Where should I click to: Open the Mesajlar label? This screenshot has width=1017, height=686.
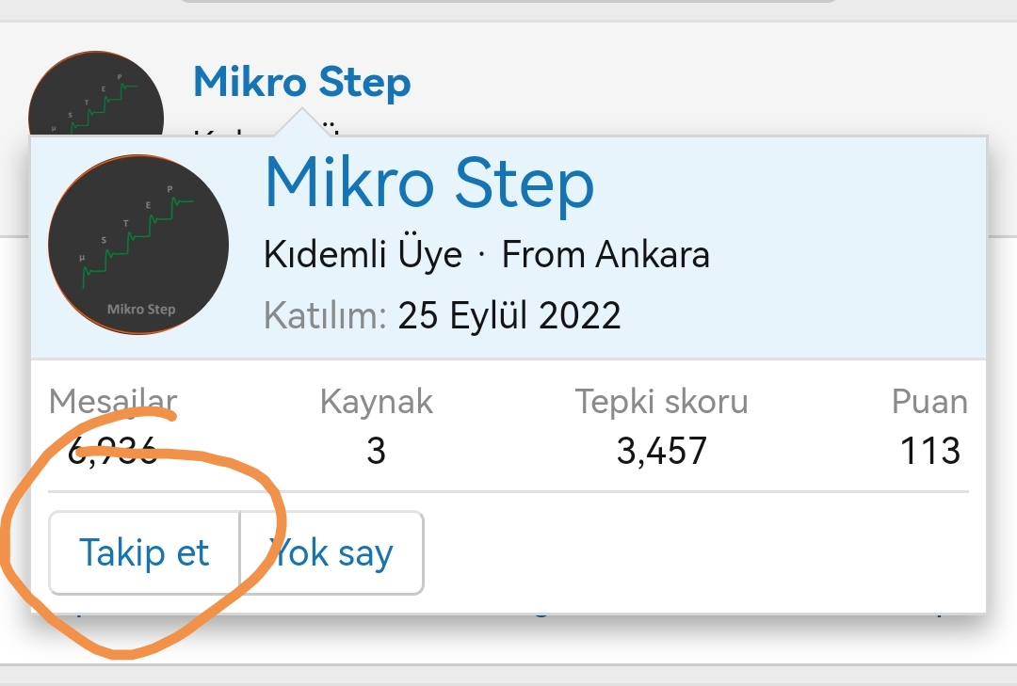(x=113, y=402)
